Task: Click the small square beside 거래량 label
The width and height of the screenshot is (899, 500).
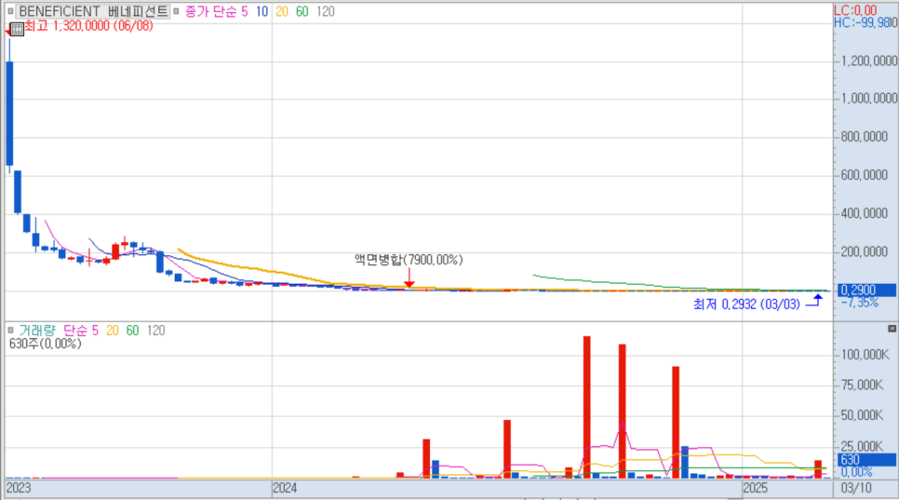Action: point(10,331)
